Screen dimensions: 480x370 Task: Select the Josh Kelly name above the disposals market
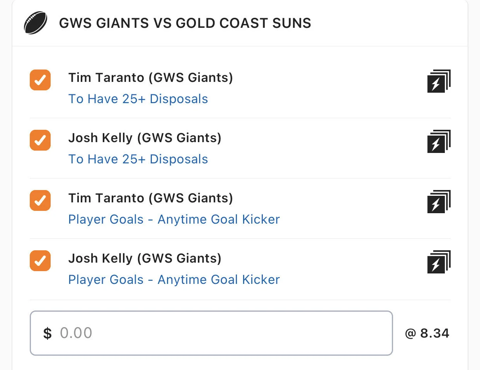click(x=145, y=138)
